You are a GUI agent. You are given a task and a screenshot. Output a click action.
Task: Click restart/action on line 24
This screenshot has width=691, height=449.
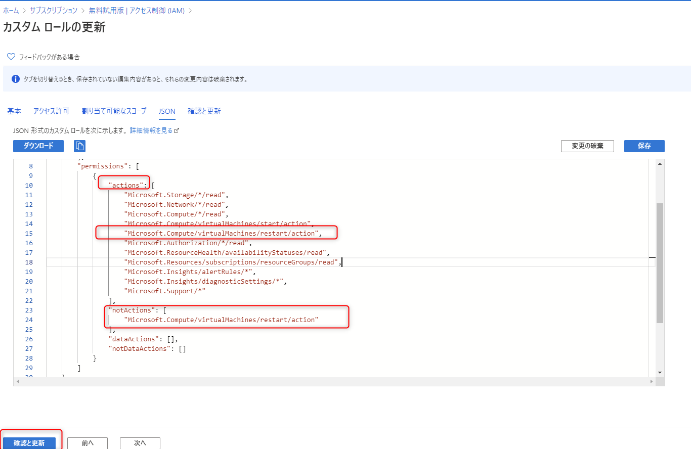[x=221, y=320]
